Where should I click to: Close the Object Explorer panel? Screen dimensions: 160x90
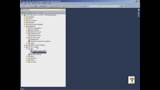pyautogui.click(x=64, y=9)
